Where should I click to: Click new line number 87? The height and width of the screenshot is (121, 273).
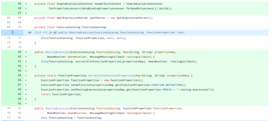pos(19,85)
